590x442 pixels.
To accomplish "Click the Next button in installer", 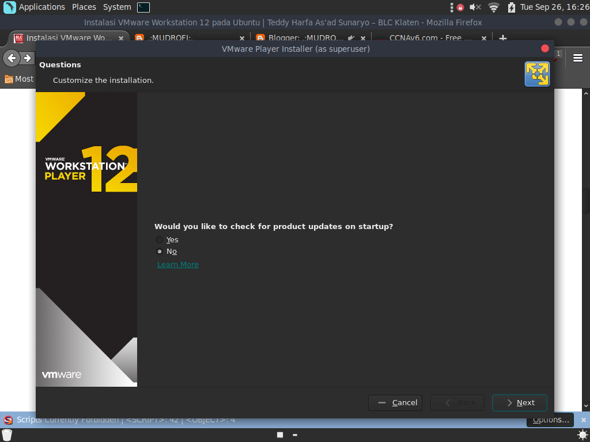I will [x=519, y=402].
